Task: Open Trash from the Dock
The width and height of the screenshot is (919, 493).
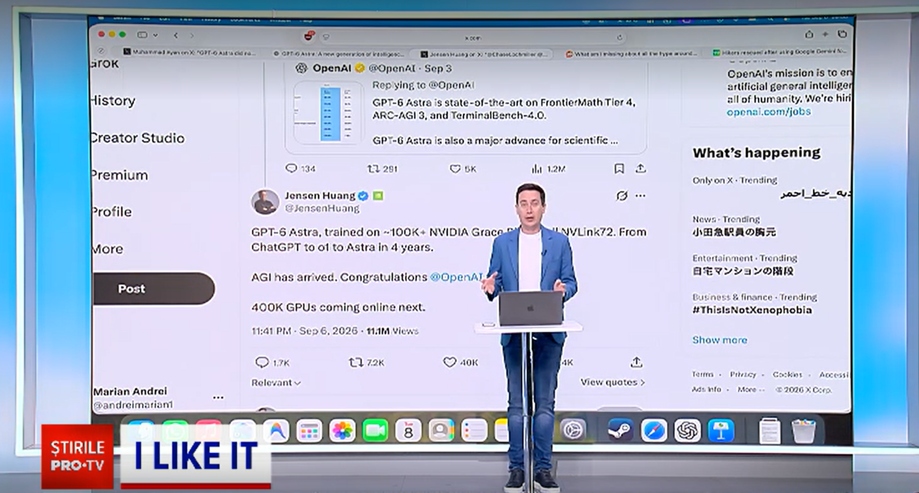Action: click(803, 431)
